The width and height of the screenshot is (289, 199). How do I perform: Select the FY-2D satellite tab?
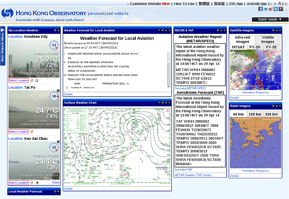255,47
